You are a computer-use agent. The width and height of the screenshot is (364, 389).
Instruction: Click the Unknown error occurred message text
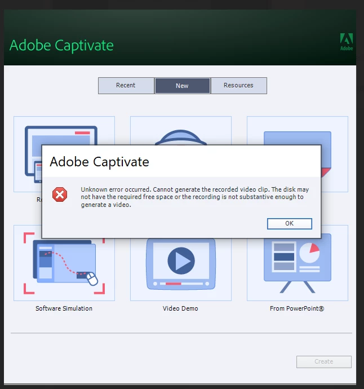194,197
